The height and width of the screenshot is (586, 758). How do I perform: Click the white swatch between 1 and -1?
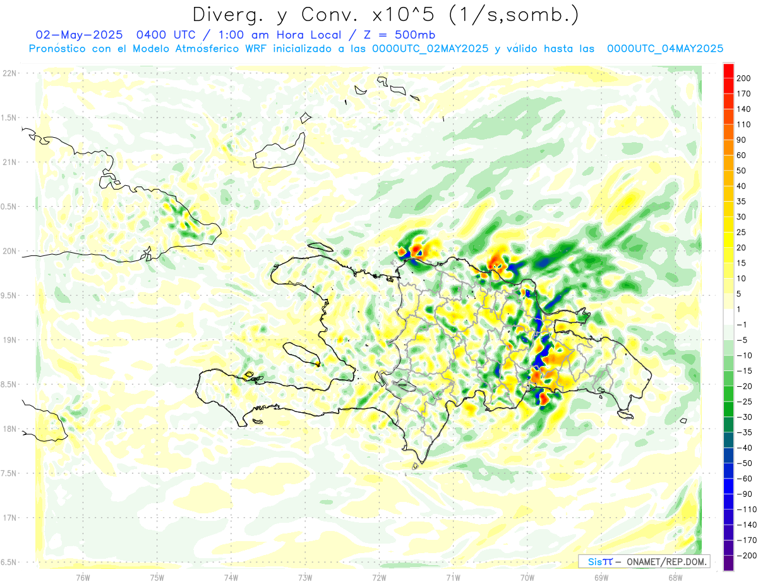(x=728, y=317)
